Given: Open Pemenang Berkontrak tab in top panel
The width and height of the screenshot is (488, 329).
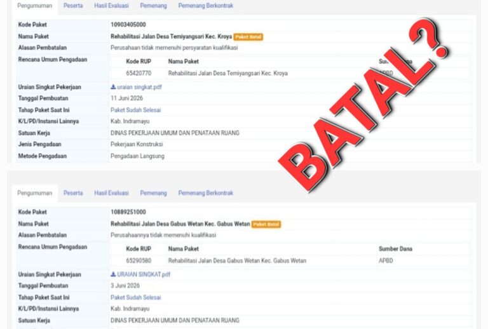Looking at the screenshot, I should click(206, 6).
